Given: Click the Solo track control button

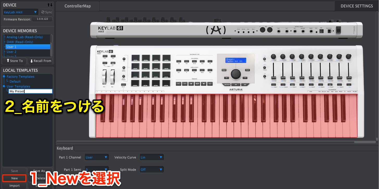Looking at the screenshot, I should (x=179, y=61).
